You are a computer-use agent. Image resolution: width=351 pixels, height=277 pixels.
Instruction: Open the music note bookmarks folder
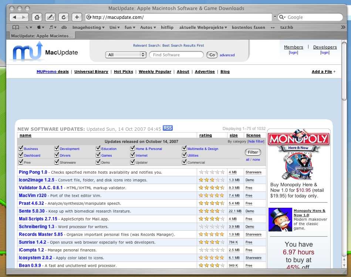(x=53, y=27)
